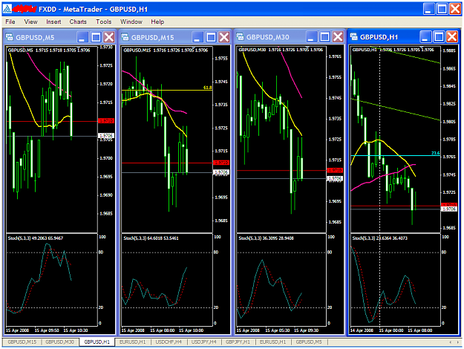This screenshot has height=349, width=464.
Task: Switch to the USDJPY,H4 bottom tab
Action: (203, 342)
